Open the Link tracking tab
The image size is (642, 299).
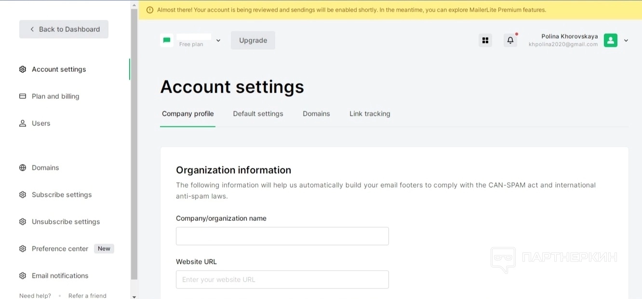pos(370,114)
